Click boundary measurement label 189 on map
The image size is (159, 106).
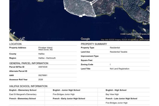(x=90, y=16)
